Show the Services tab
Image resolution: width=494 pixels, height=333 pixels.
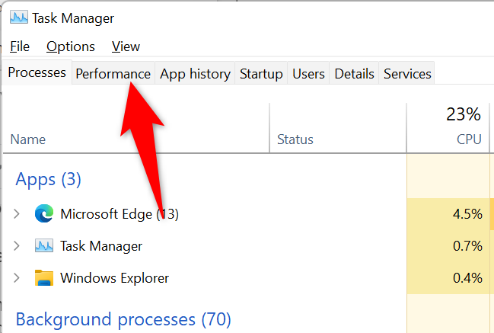(407, 74)
